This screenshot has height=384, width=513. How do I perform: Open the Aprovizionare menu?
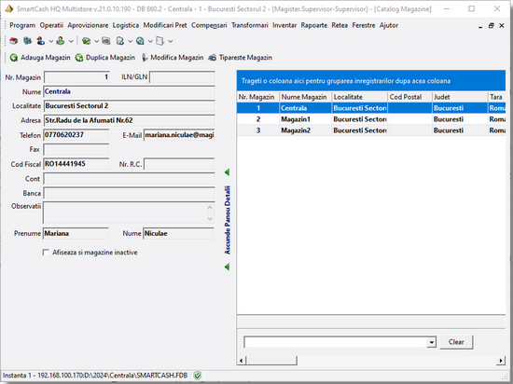88,25
